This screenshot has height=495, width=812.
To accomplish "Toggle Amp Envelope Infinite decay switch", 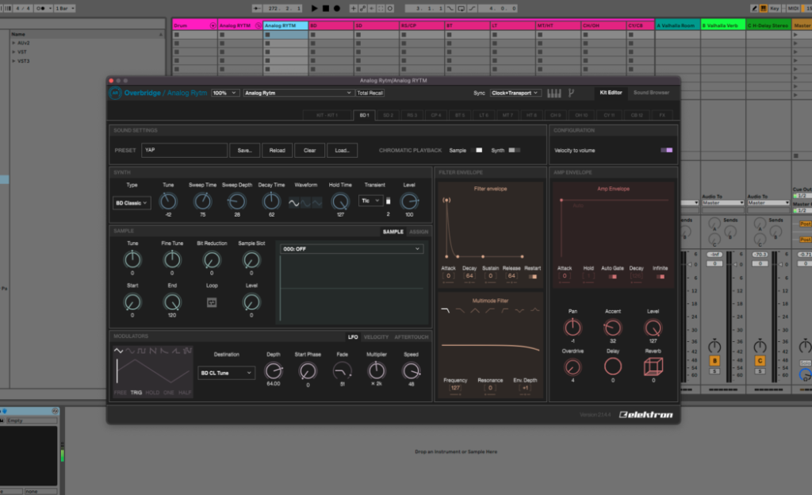I will coord(661,277).
